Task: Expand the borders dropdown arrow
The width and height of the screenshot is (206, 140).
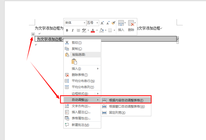Action: click(x=114, y=31)
